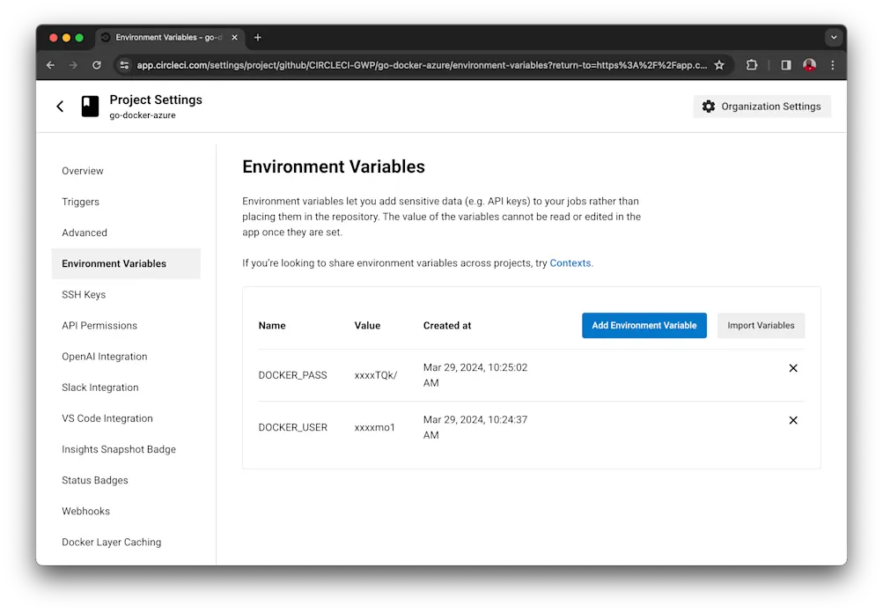Reload the current page
The width and height of the screenshot is (883, 613).
tap(96, 64)
